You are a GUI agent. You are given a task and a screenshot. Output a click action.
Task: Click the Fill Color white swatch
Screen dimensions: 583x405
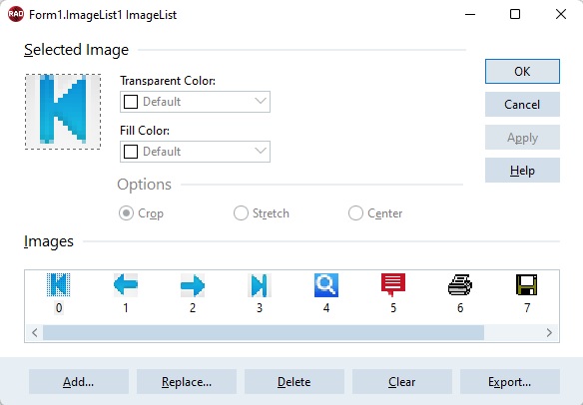click(x=131, y=152)
